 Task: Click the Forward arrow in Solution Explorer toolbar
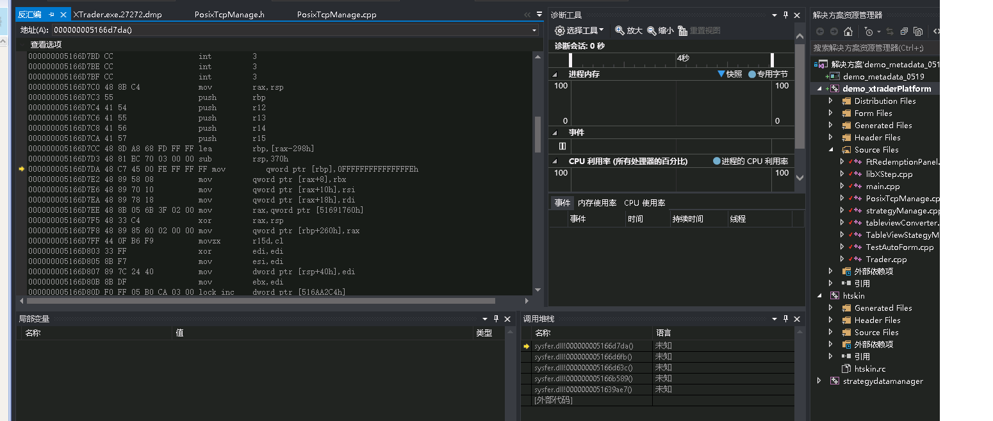point(833,31)
